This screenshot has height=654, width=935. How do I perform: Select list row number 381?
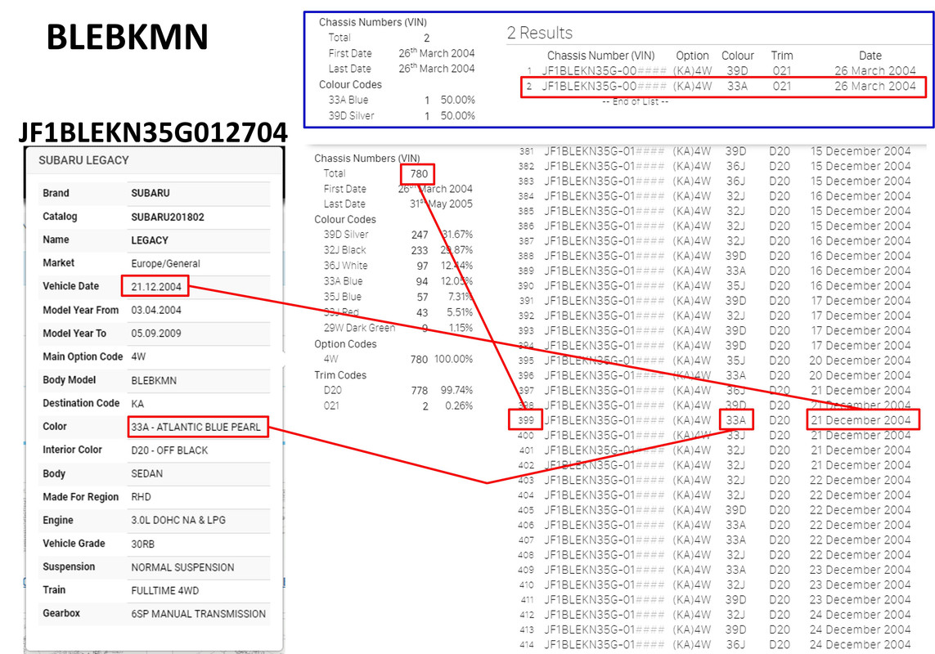point(714,151)
